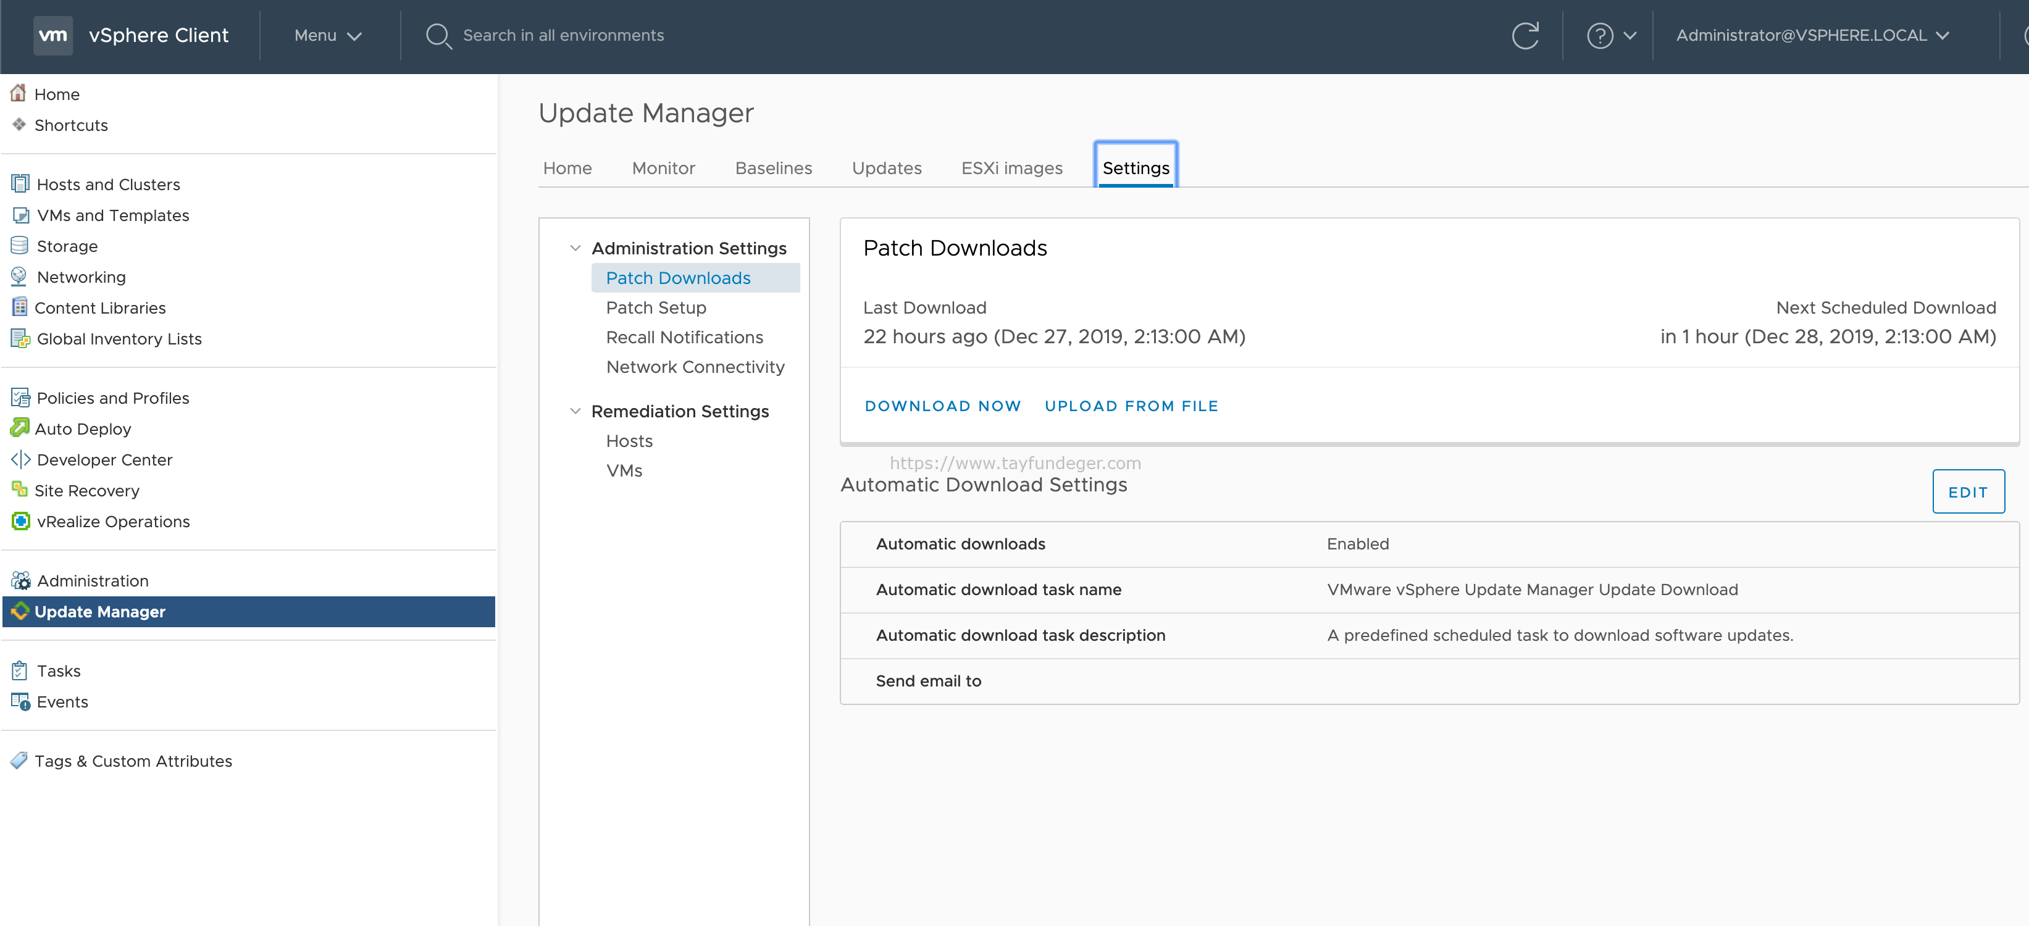Switch to the Monitor tab
The image size is (2029, 926).
pyautogui.click(x=663, y=168)
